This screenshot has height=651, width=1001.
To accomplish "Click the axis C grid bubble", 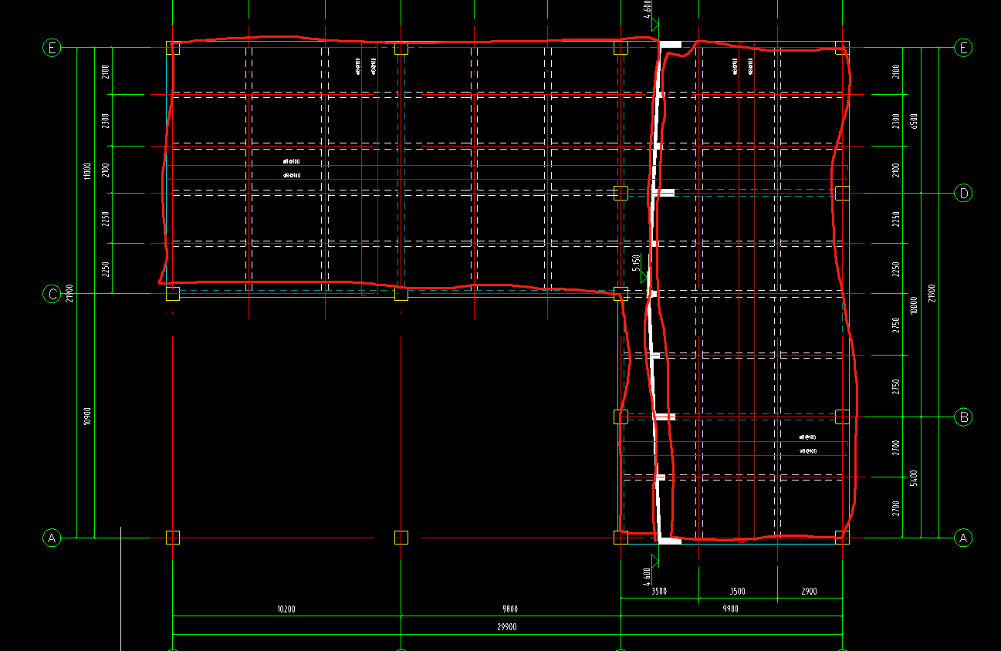I will point(52,294).
